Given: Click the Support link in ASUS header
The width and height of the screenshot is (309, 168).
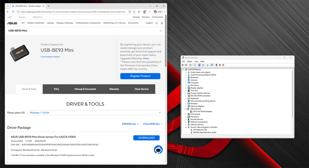Looking at the screenshot, I should tap(149, 23).
